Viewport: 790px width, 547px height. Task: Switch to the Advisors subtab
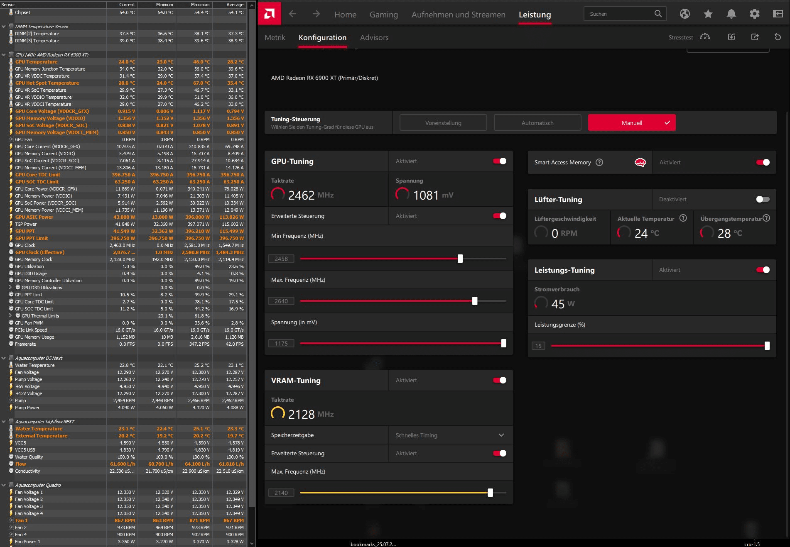374,37
